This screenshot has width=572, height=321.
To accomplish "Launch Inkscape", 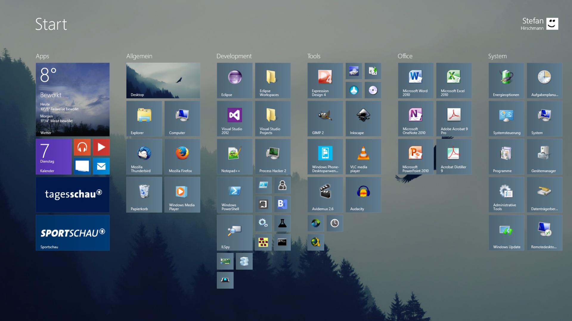I will (363, 118).
